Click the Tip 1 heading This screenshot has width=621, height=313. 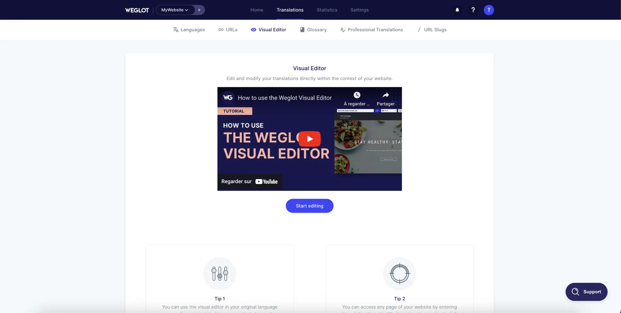tap(220, 299)
